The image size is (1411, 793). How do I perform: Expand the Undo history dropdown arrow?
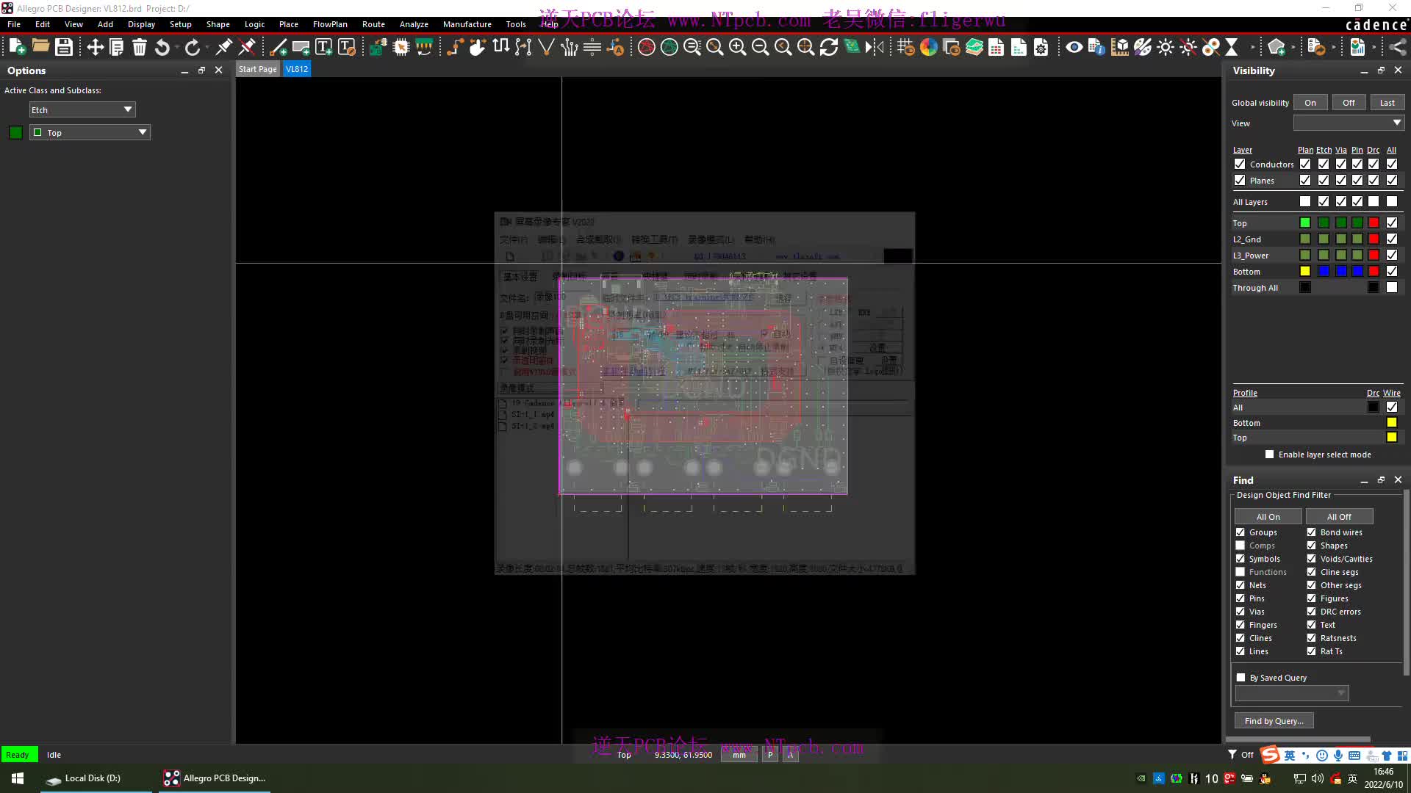(x=177, y=48)
